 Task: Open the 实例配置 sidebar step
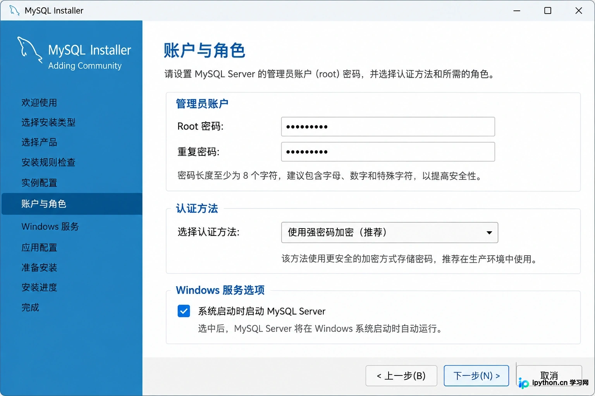(x=39, y=183)
